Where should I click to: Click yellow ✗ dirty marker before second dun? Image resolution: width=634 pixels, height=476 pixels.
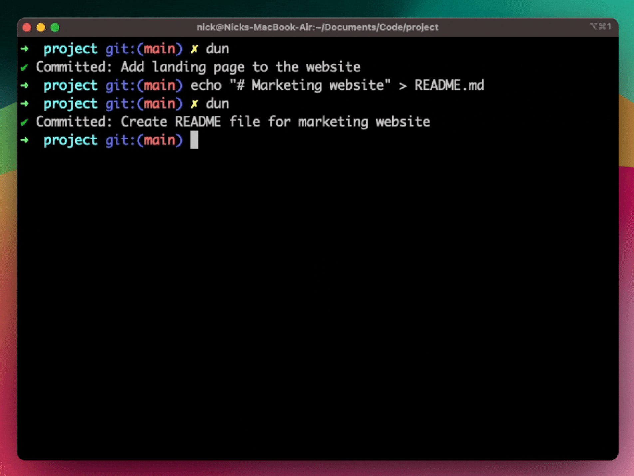point(194,104)
